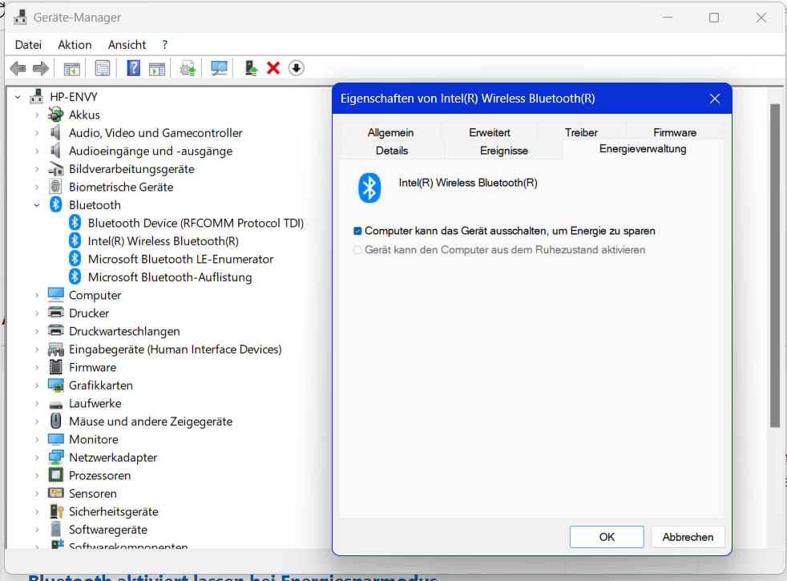787x581 pixels.
Task: Expand the Netzwerkadapter category
Action: coord(37,458)
